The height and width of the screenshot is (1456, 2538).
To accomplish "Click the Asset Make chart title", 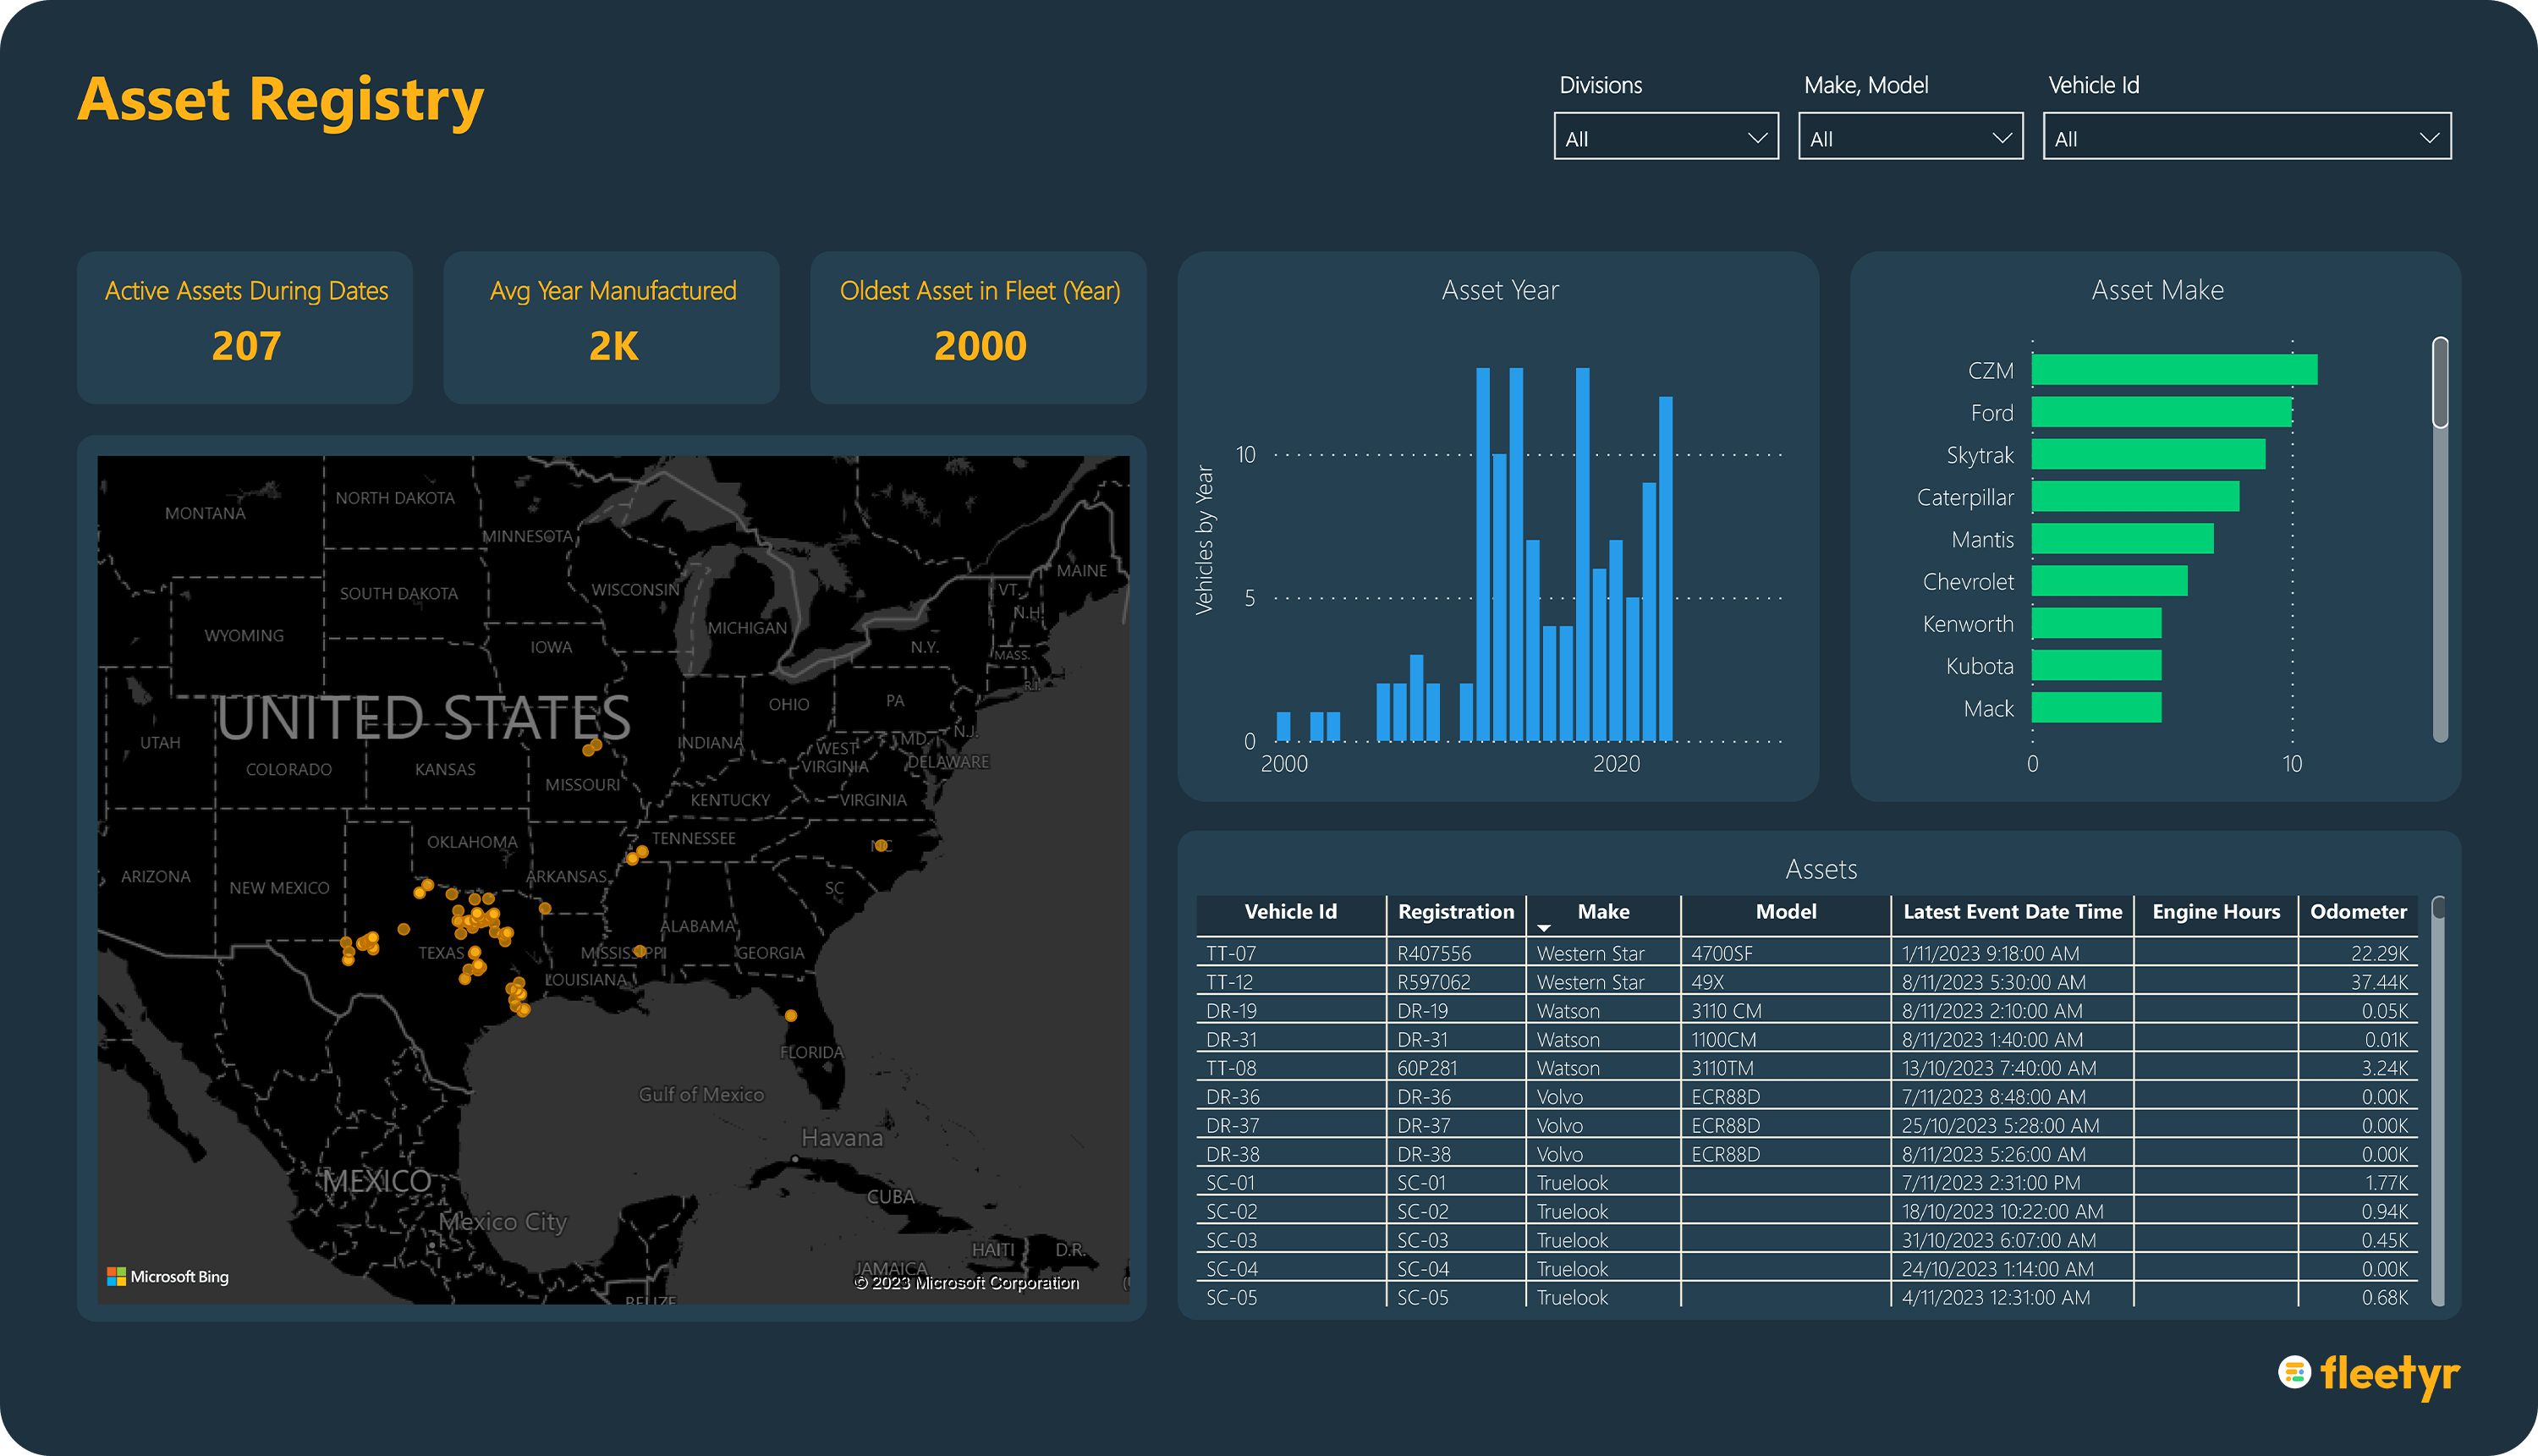I will 2157,291.
